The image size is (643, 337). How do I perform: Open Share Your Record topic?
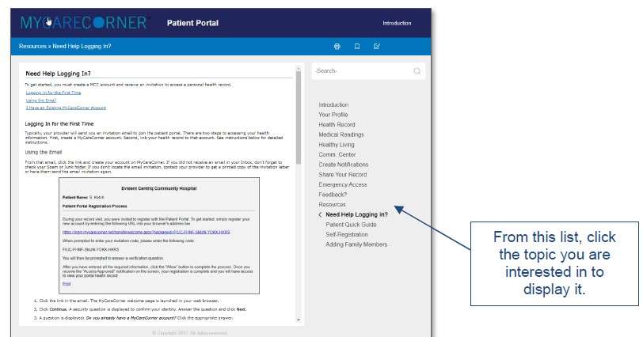[342, 175]
